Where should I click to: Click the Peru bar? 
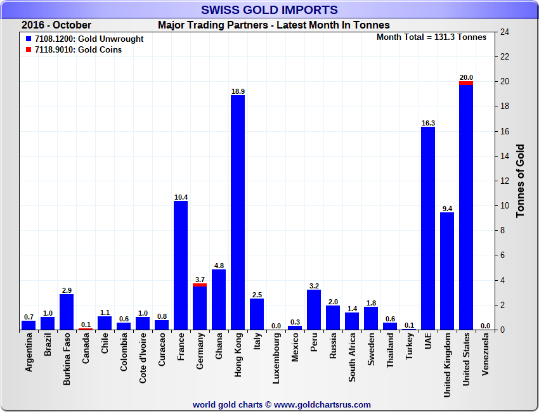(314, 309)
